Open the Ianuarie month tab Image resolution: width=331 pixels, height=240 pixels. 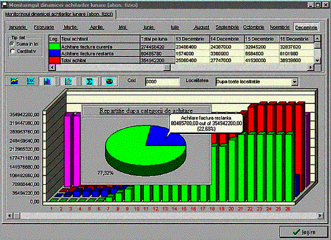(x=18, y=27)
